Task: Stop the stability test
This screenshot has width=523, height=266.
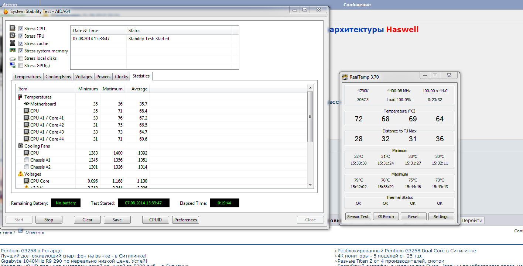Action: click(x=49, y=220)
